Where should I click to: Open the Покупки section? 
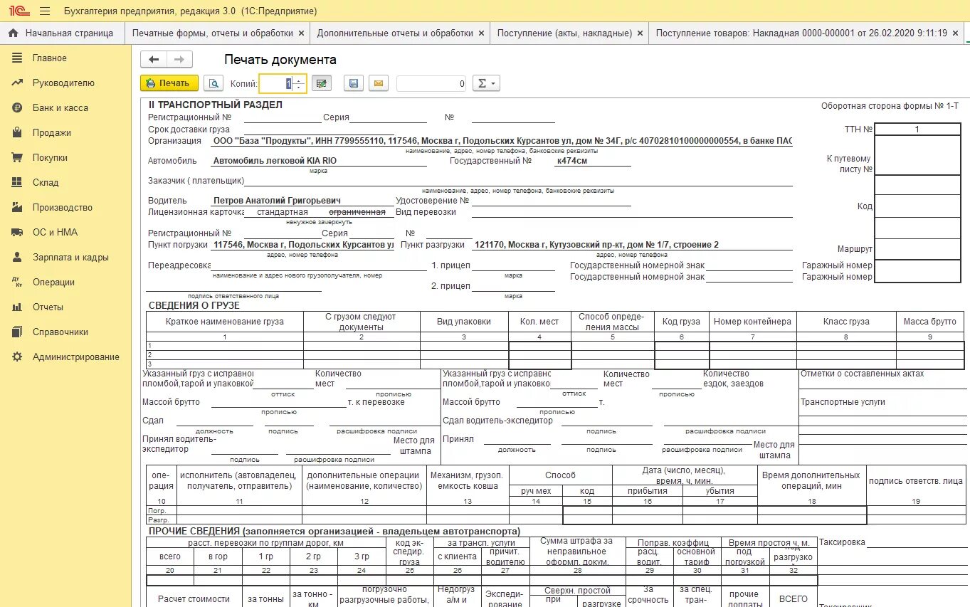click(x=65, y=158)
